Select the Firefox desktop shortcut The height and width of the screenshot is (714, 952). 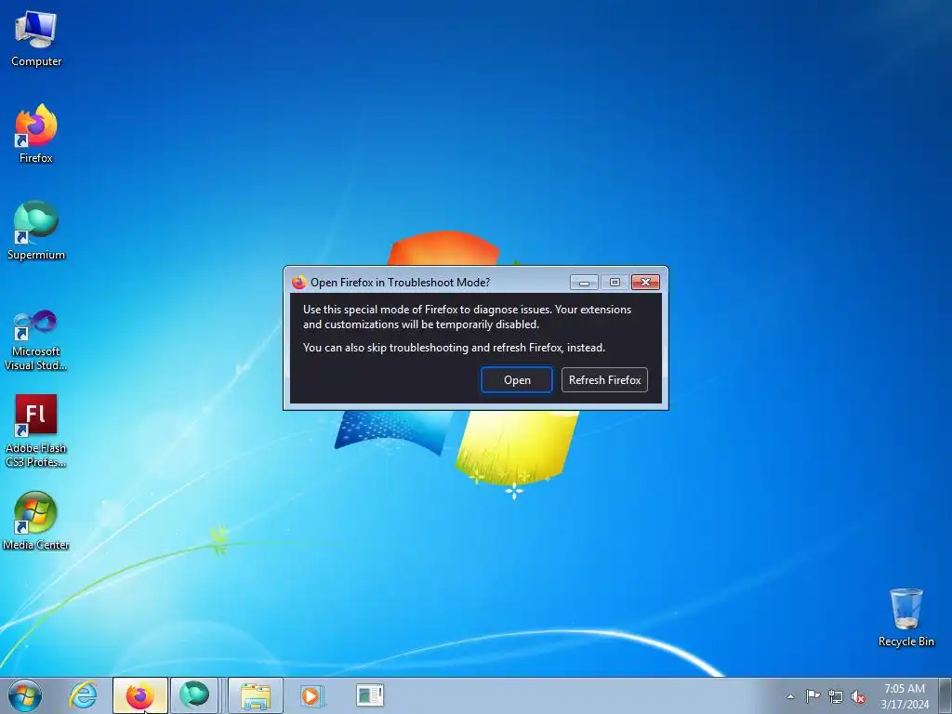coord(36,134)
